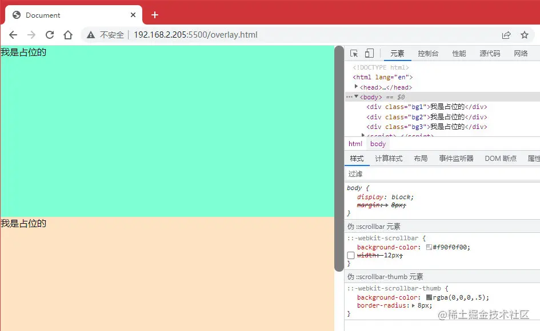This screenshot has height=331, width=540.
Task: Open the 布局 sidebar tab
Action: click(421, 159)
